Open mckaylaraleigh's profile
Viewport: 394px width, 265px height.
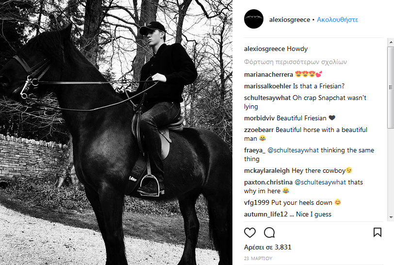point(267,171)
